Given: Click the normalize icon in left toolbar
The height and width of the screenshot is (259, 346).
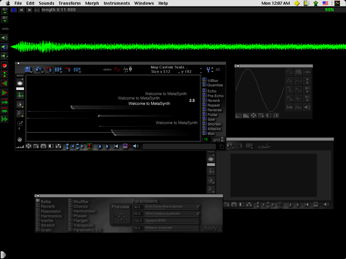Looking at the screenshot, I should [4, 75].
